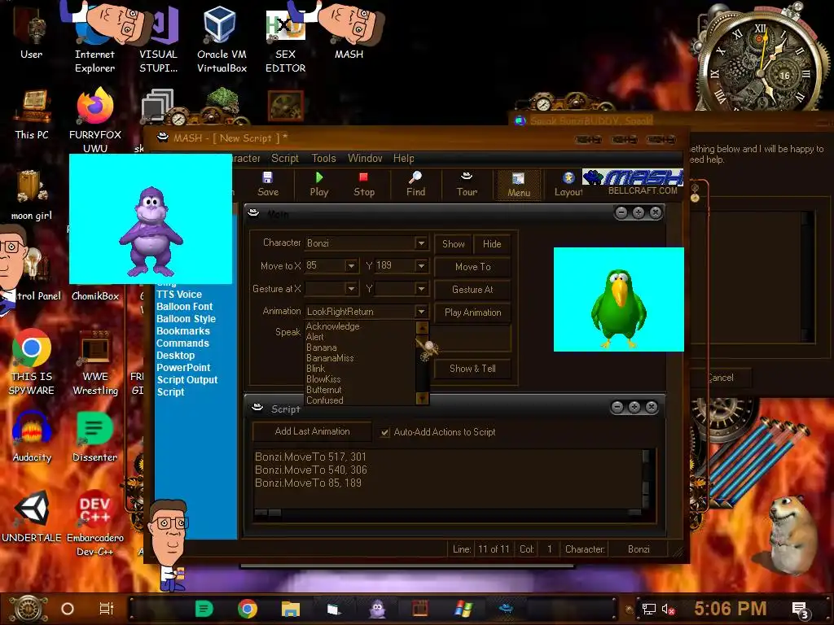Open Internet Explorer desktop icon
The image size is (834, 625).
tap(94, 40)
